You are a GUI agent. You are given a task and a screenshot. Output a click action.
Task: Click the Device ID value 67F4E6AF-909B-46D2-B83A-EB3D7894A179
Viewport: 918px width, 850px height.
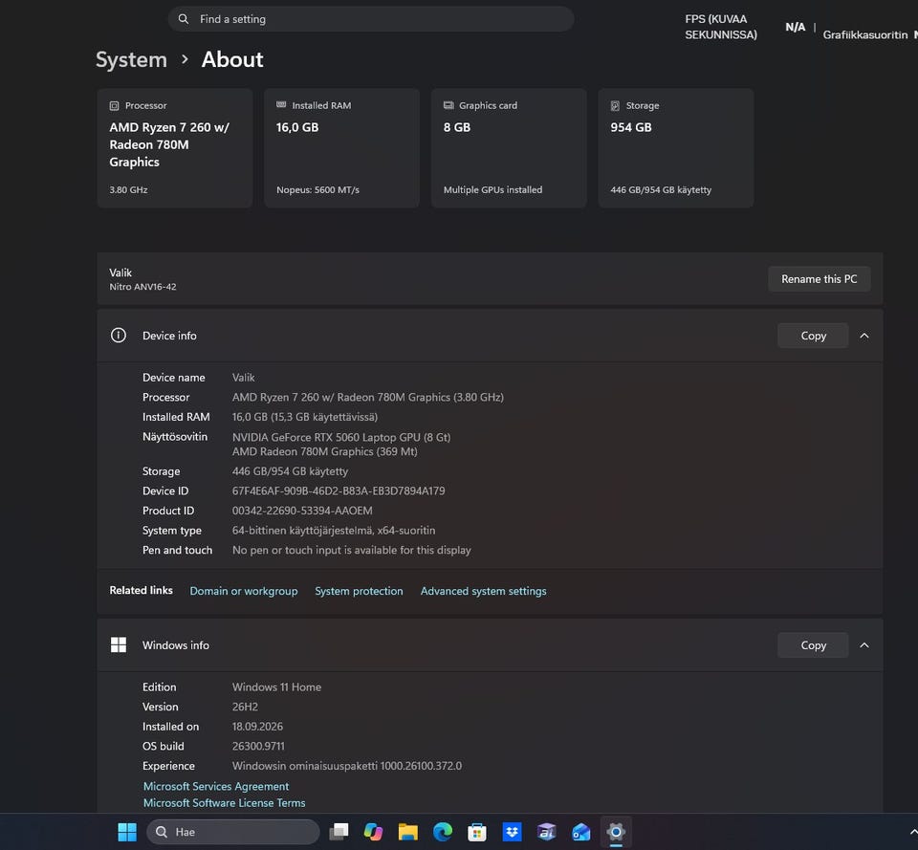pyautogui.click(x=339, y=491)
